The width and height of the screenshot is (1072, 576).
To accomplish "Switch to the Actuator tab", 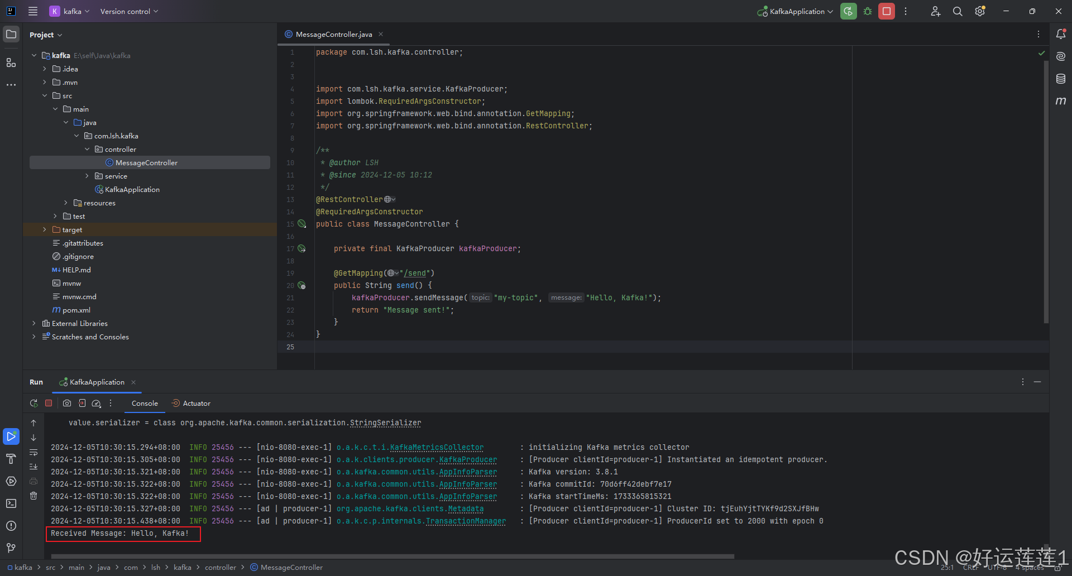I will [191, 403].
